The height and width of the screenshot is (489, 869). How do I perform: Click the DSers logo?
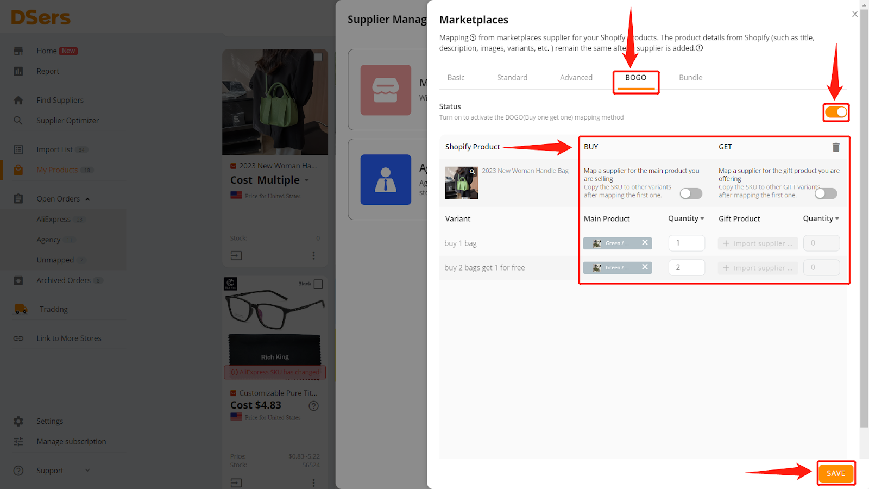[x=41, y=17]
